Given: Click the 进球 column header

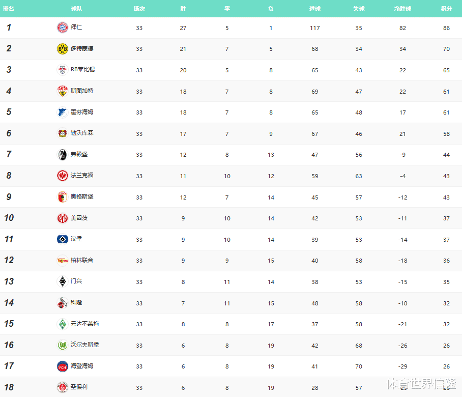Looking at the screenshot, I should (314, 9).
